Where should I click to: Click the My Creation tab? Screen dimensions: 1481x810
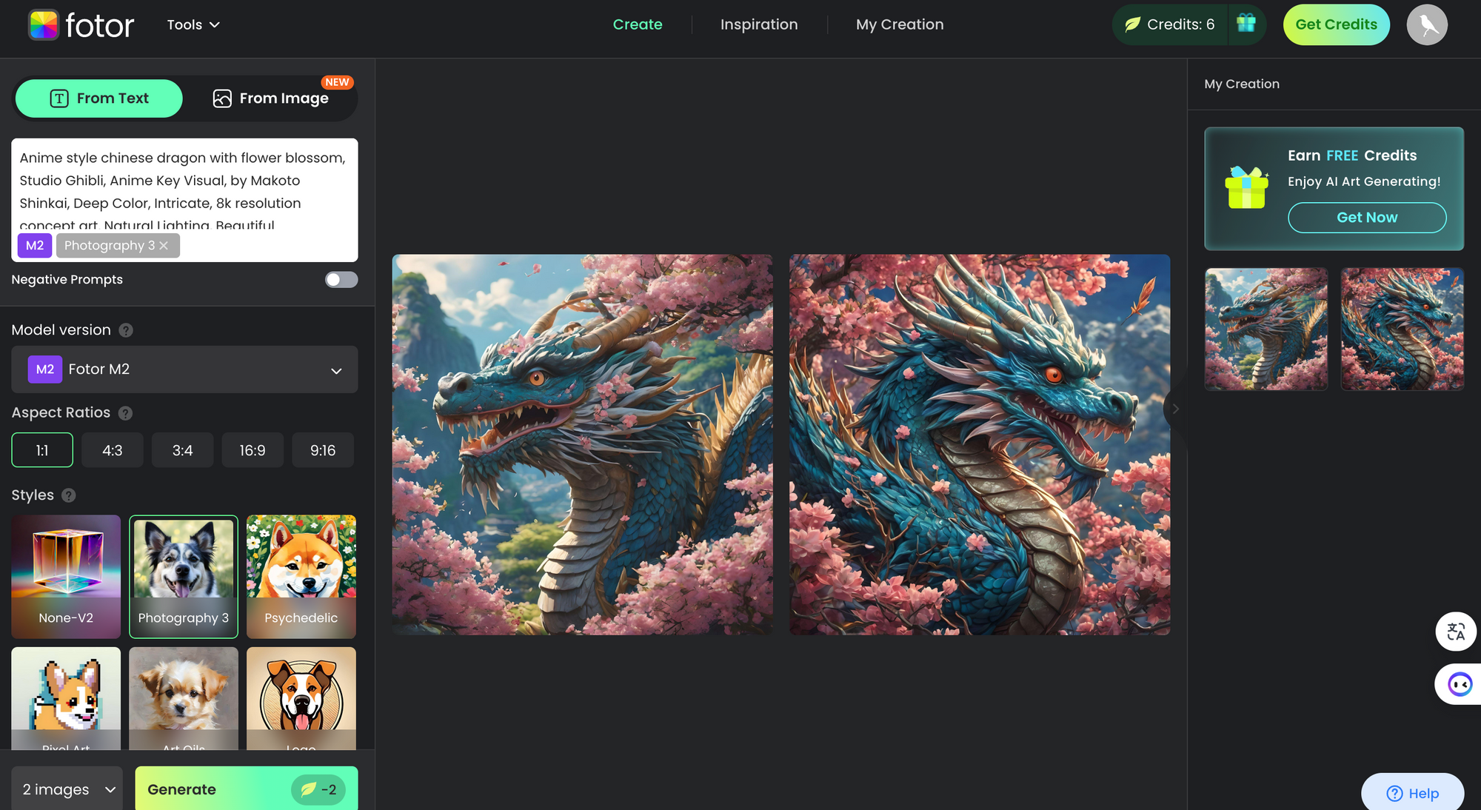(900, 24)
